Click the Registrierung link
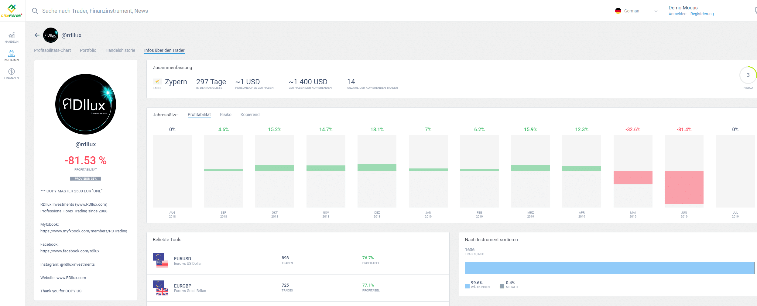Screen dimensions: 757x306 point(702,14)
